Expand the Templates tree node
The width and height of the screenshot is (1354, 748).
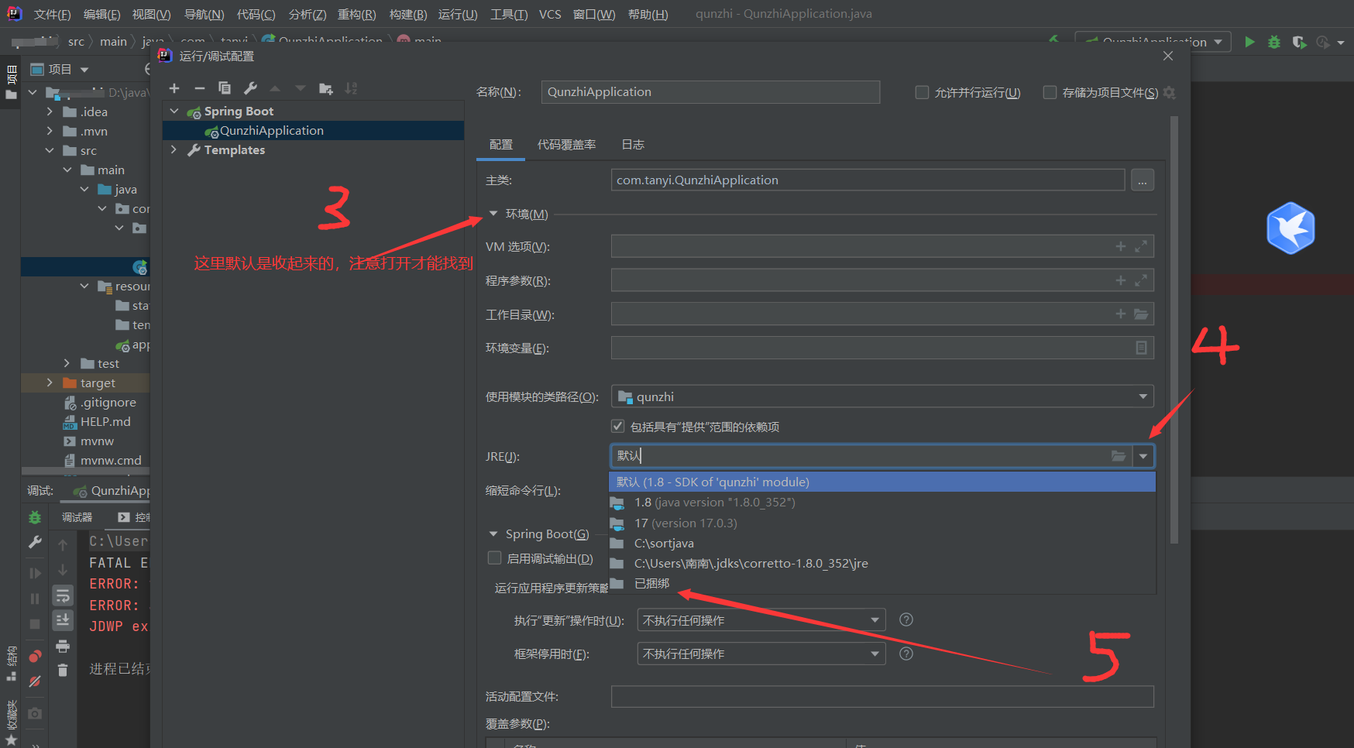pos(174,149)
